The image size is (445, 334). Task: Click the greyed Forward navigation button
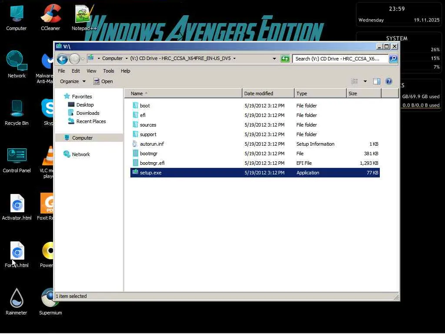[74, 59]
